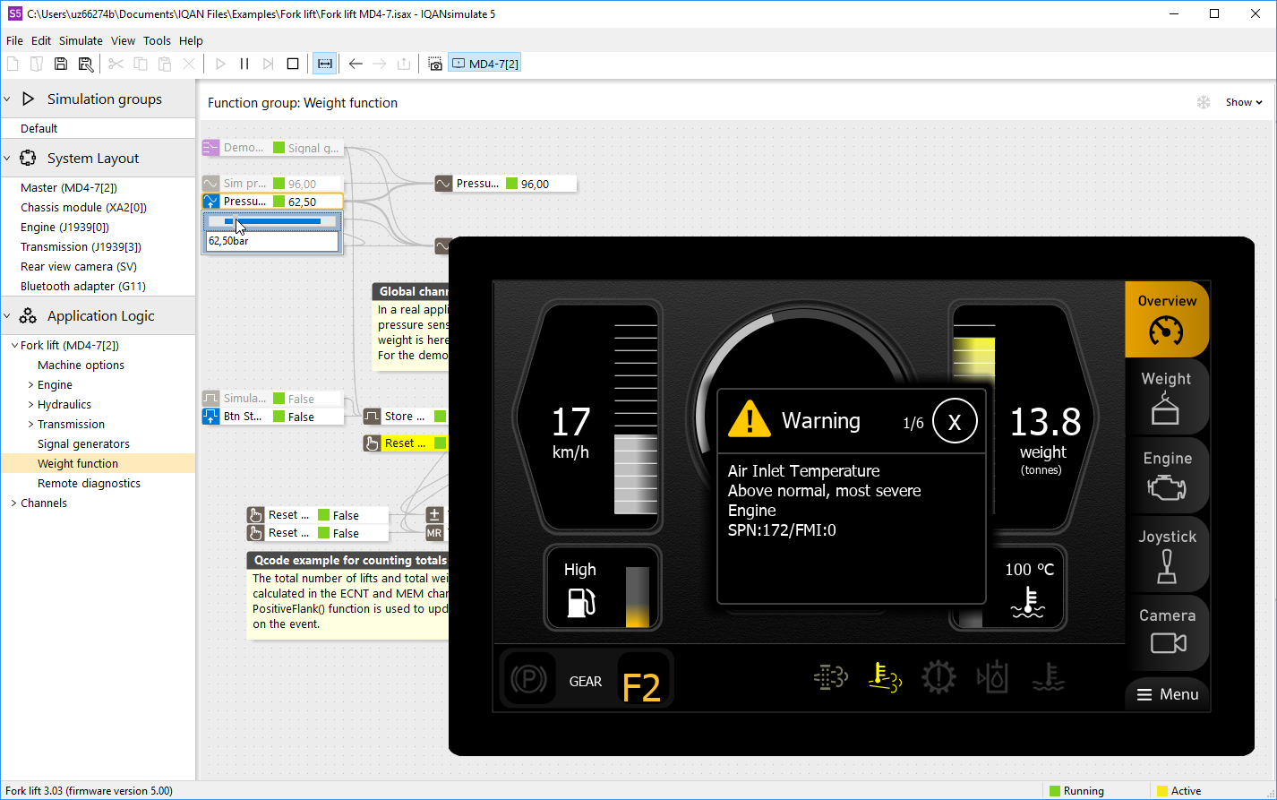Dismiss the Warning popup with the X
Image resolution: width=1277 pixels, height=800 pixels.
tap(954, 422)
